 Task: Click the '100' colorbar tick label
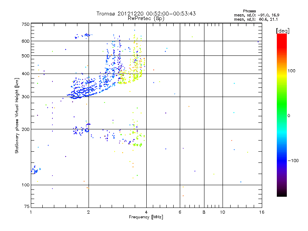291,71
